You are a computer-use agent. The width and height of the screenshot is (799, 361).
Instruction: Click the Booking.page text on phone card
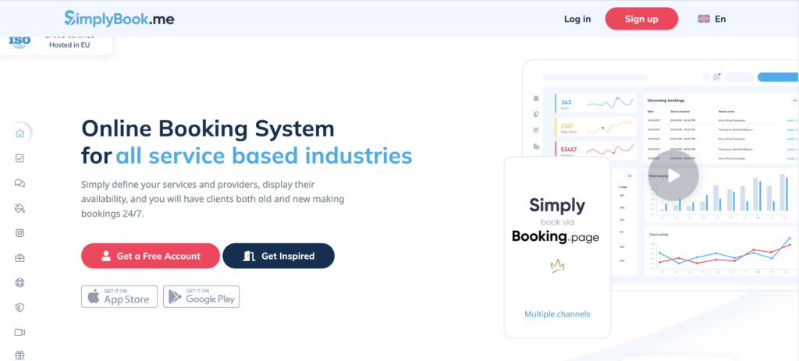tap(556, 237)
